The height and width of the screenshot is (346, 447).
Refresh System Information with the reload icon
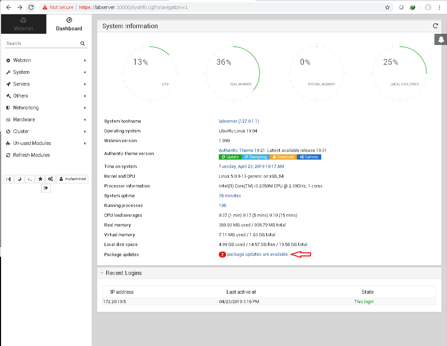tap(435, 26)
